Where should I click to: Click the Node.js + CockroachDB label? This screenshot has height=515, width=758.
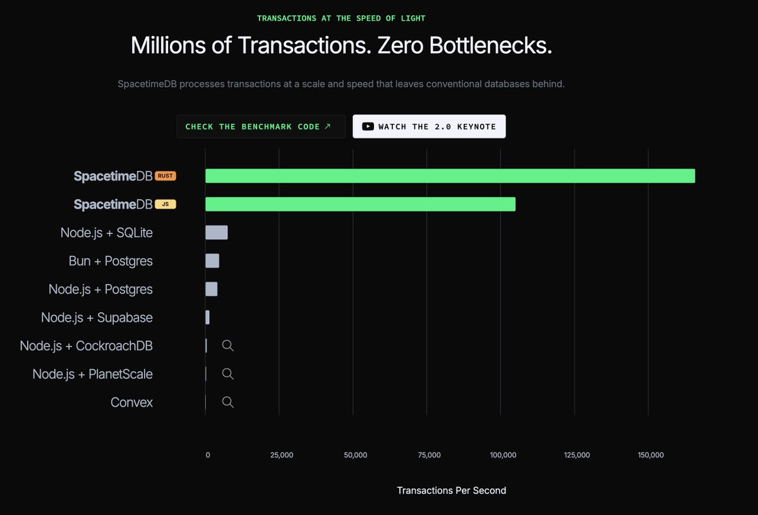tap(86, 346)
